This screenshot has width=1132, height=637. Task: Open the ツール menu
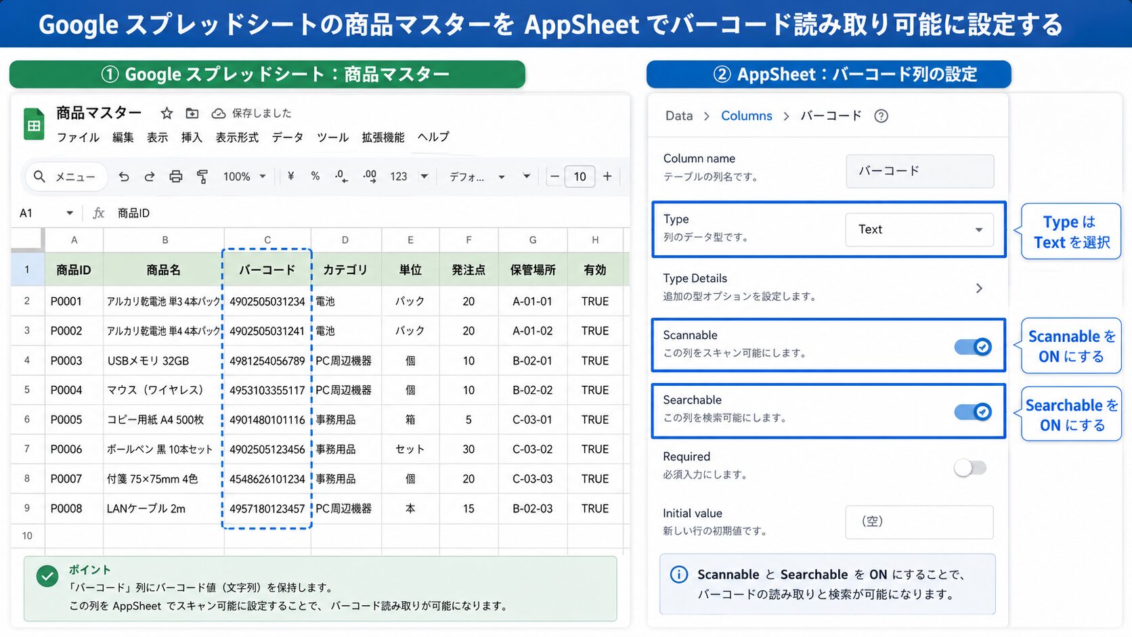click(332, 137)
